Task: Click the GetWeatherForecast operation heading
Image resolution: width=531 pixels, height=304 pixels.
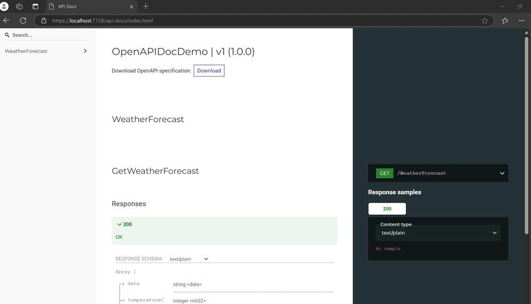Action: (x=155, y=171)
